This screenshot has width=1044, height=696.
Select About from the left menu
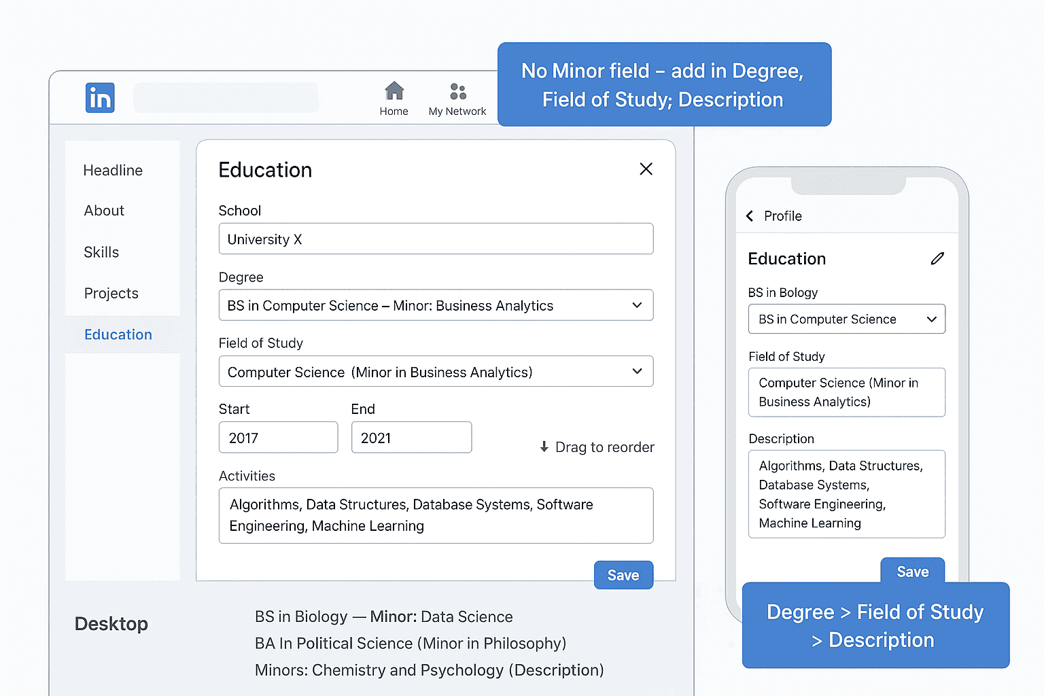pyautogui.click(x=103, y=210)
